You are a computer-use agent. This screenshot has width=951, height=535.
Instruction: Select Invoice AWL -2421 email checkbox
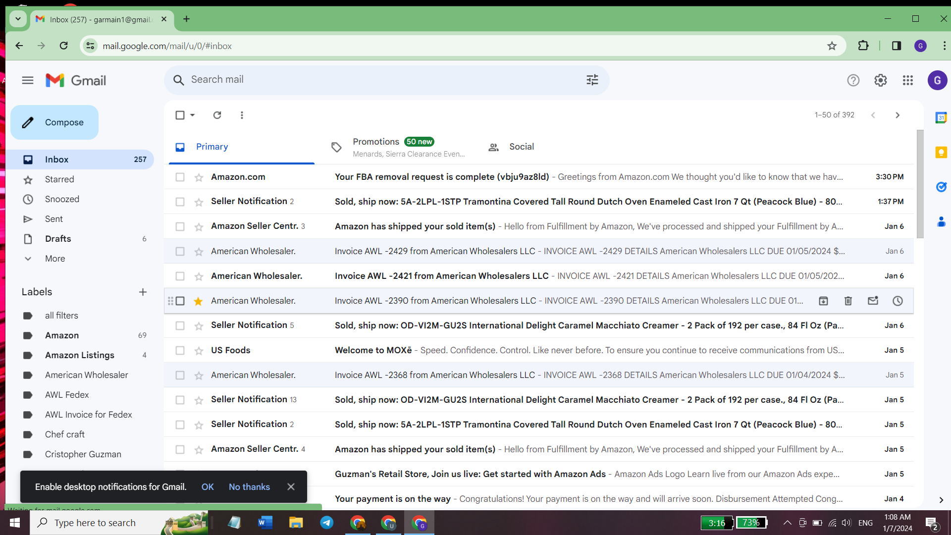point(180,276)
